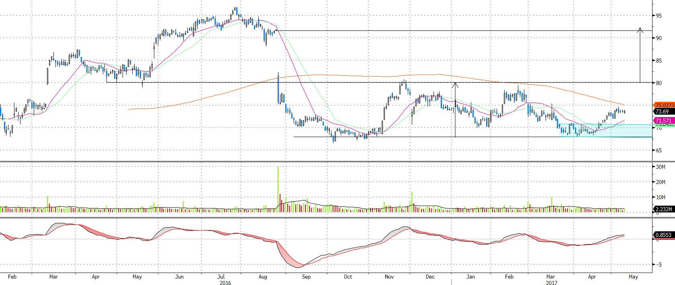Click the 2017 year label
This screenshot has height=285, width=675.
point(552,283)
